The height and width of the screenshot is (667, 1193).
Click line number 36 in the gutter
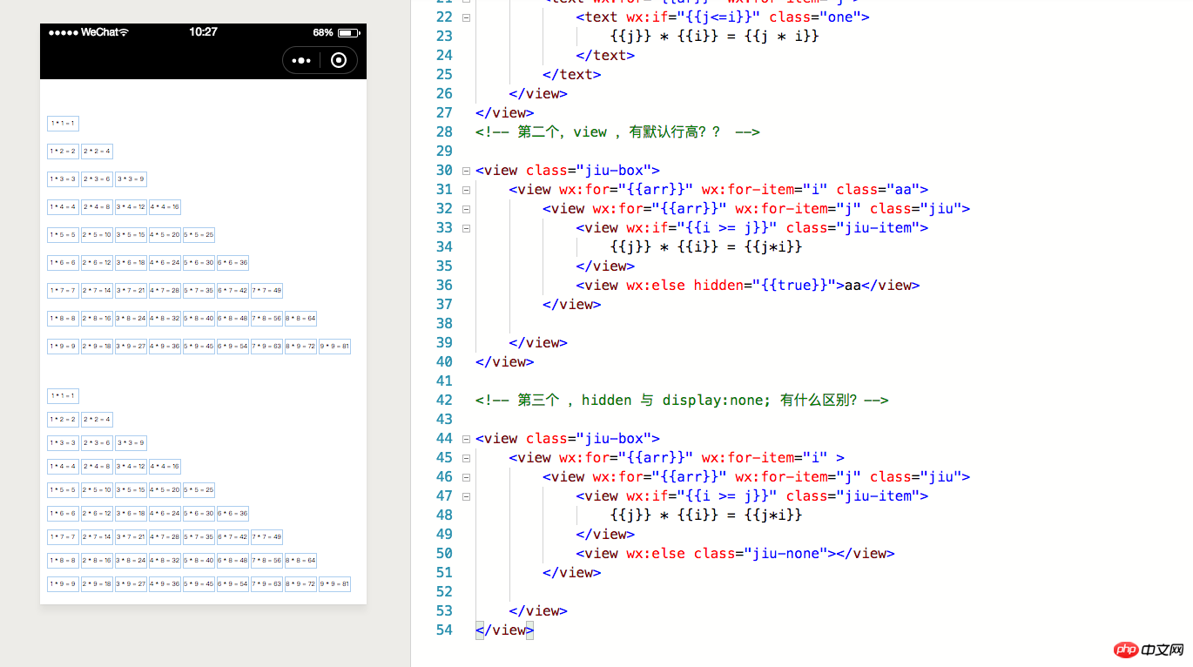pos(444,285)
